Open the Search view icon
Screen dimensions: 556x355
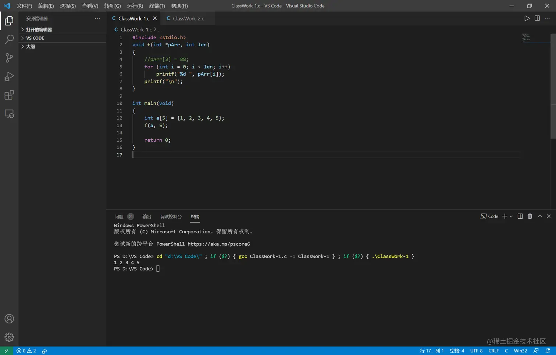[x=9, y=39]
